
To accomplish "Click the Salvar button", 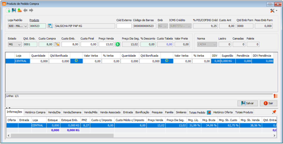I will 248,103.
